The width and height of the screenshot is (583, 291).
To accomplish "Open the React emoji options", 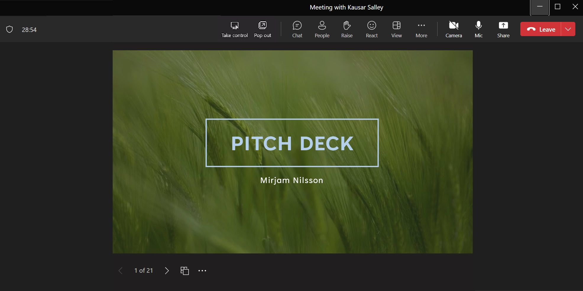I will 371,29.
